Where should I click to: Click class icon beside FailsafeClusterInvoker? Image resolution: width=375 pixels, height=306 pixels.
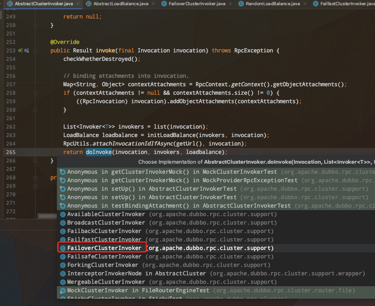click(x=62, y=257)
